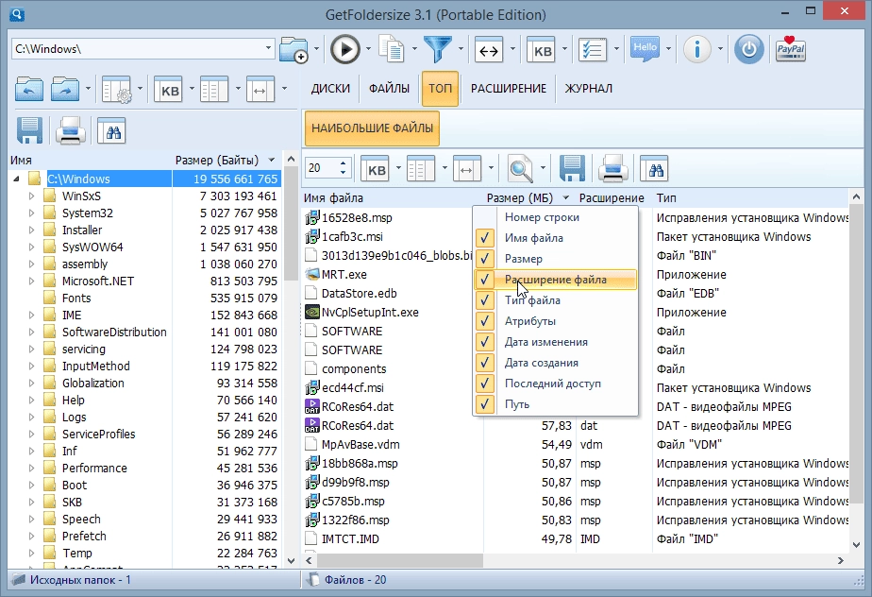This screenshot has height=597, width=872.
Task: Expand the WinSxS folder node
Action: point(32,196)
